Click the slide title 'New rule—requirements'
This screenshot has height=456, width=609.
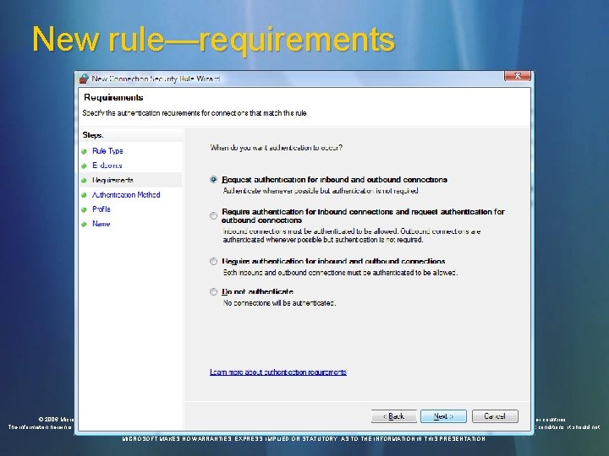pos(214,40)
